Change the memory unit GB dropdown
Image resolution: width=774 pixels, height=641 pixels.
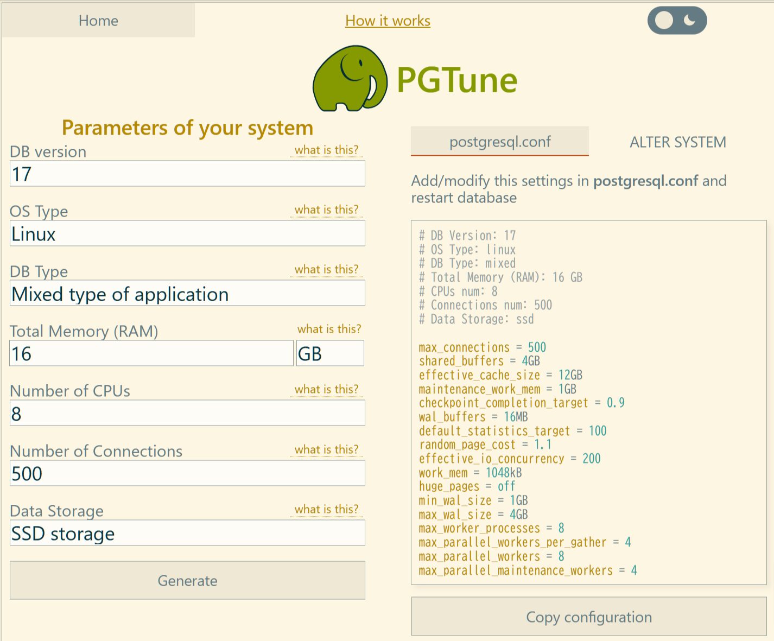pos(329,354)
